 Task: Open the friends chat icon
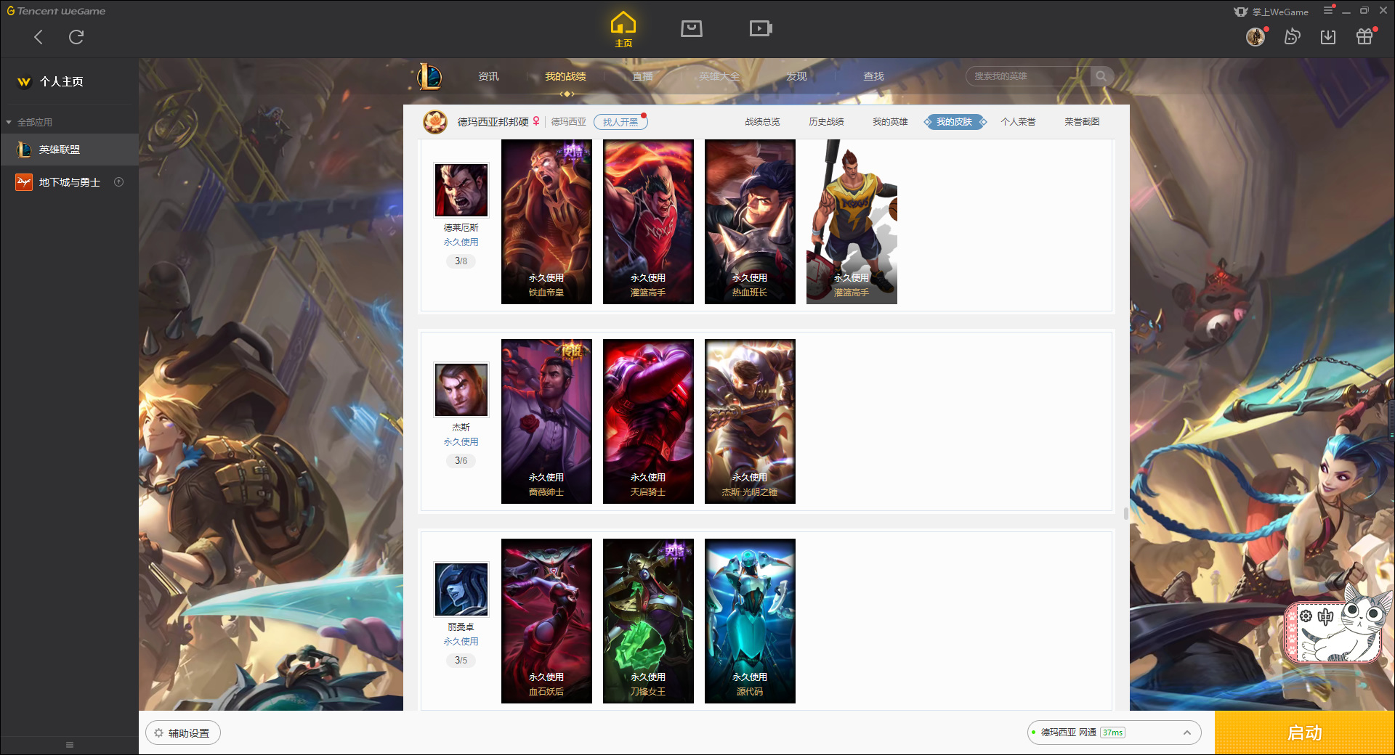[x=1292, y=37]
